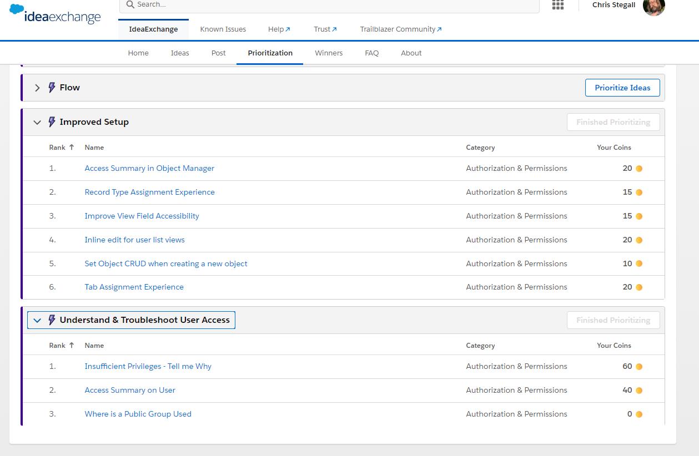Click the Rank sort arrow in Improved Setup

71,148
